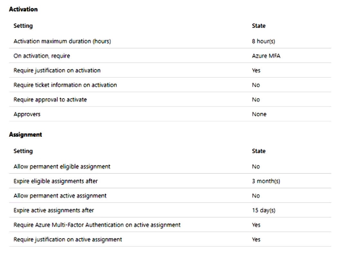This screenshot has width=340, height=259.
Task: Click the "None" value for Approvers
Action: coord(259,114)
